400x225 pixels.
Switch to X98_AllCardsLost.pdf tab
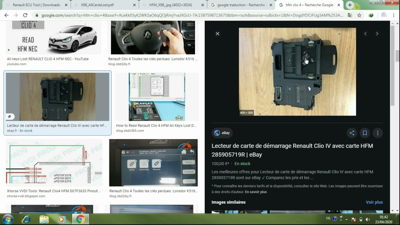coord(105,5)
